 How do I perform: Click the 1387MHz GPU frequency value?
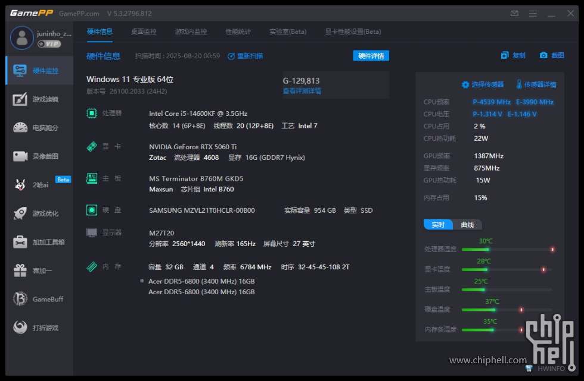(489, 156)
